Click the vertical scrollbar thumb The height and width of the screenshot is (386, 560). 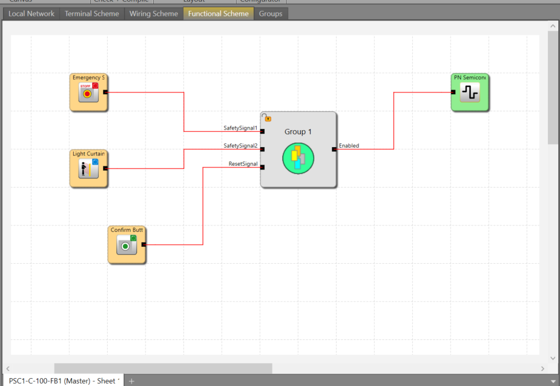[x=553, y=88]
